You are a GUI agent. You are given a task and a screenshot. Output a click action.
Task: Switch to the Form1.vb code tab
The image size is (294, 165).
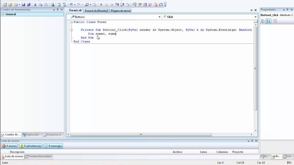[76, 11]
